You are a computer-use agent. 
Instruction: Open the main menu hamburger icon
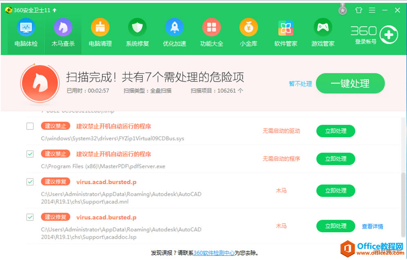[372, 10]
